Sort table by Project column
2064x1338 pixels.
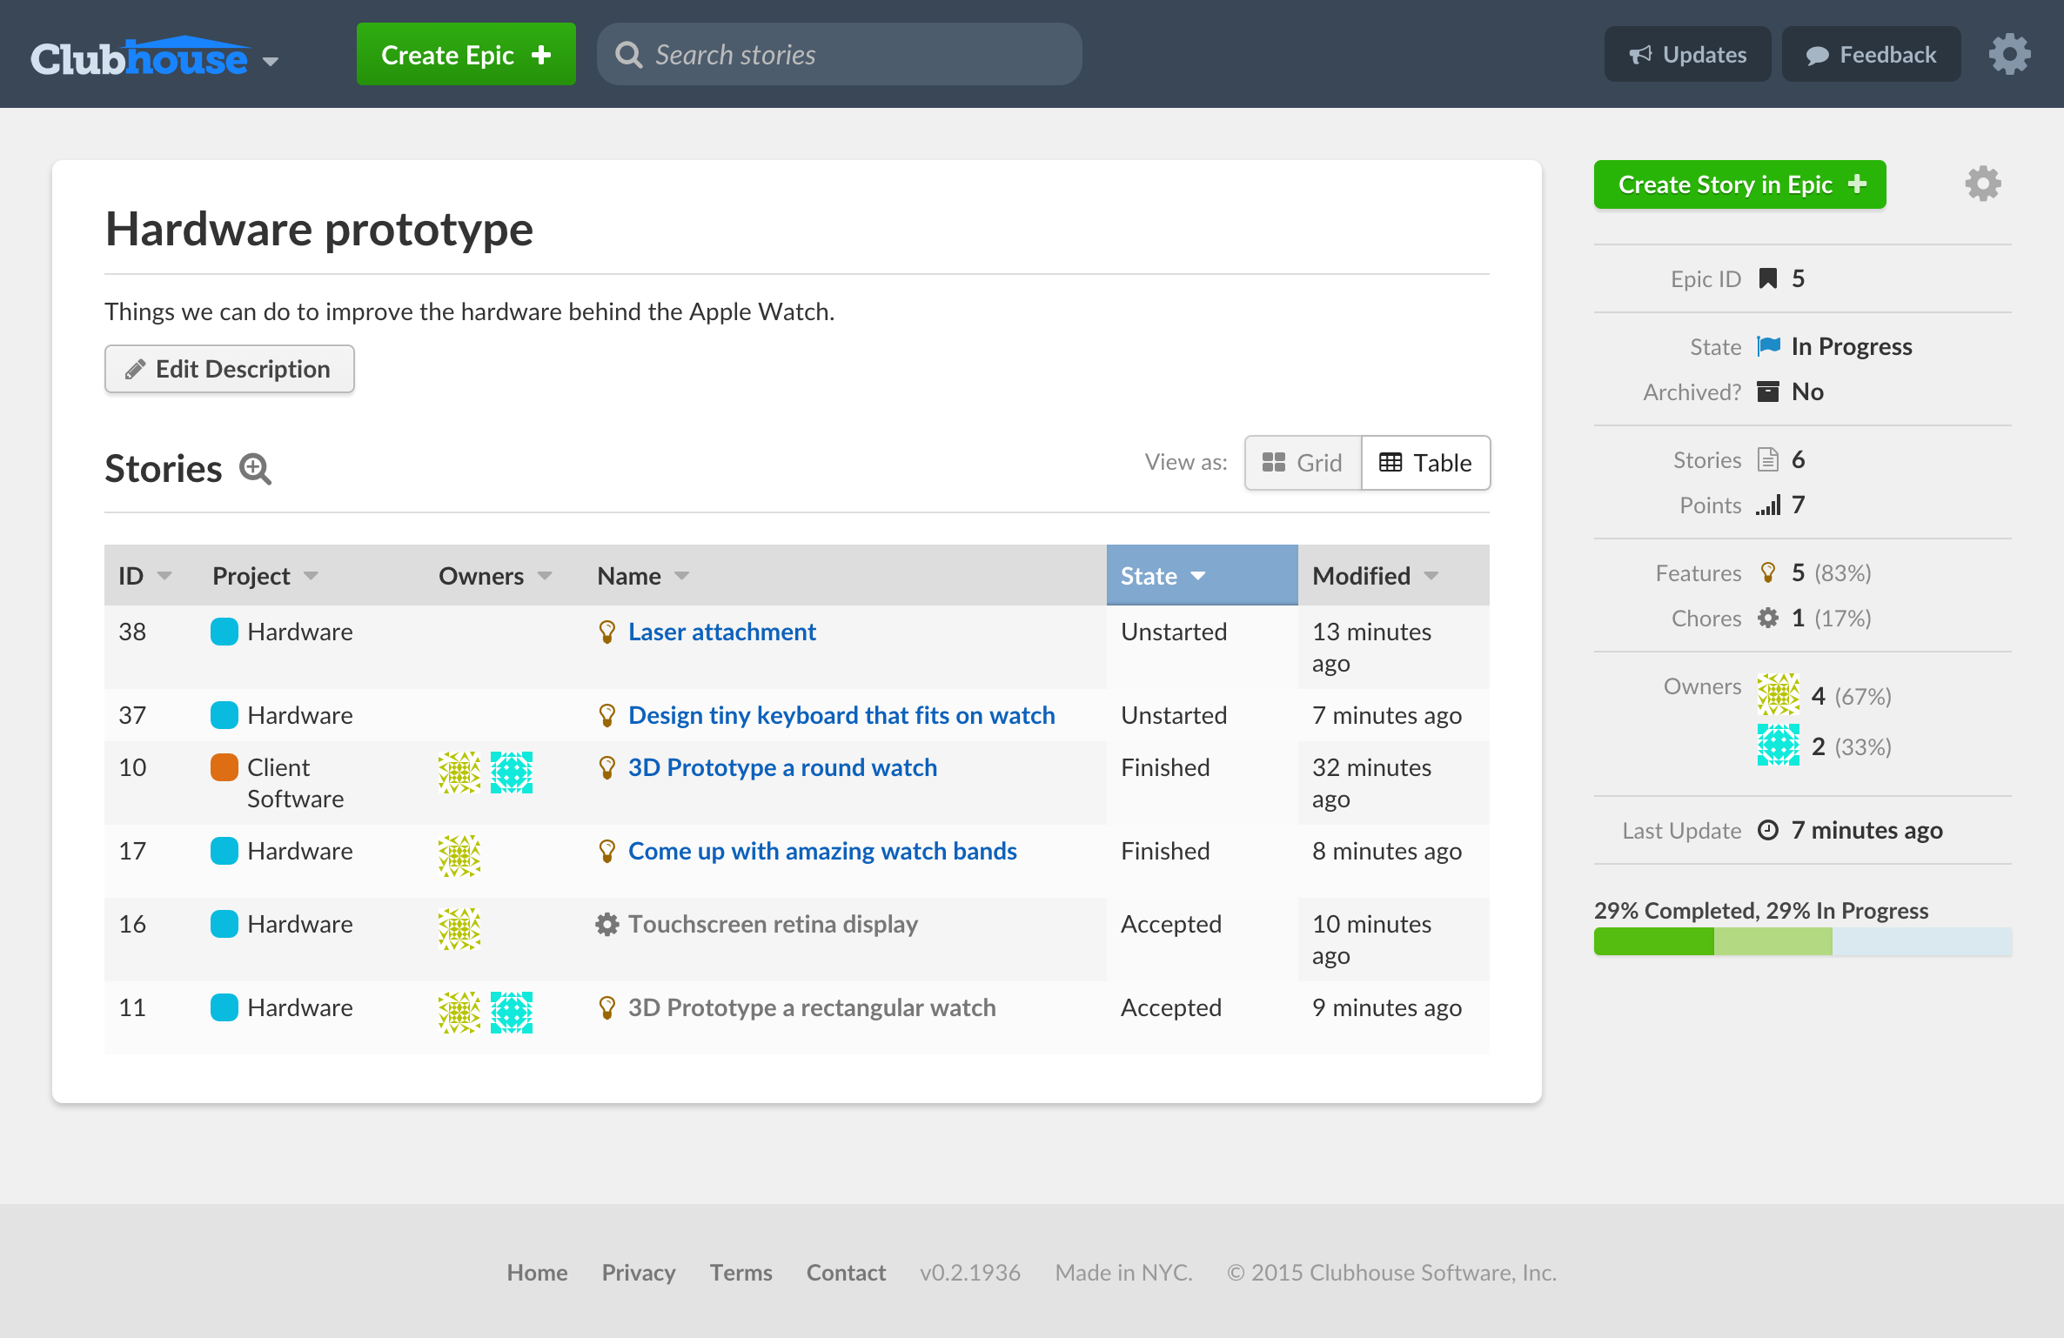[265, 576]
